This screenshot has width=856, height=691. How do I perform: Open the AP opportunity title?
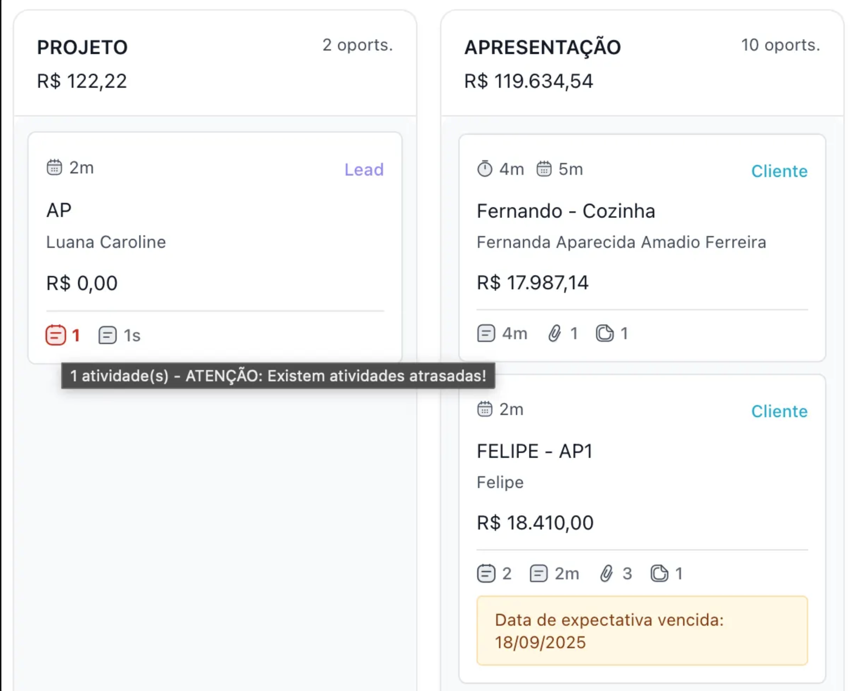click(59, 210)
